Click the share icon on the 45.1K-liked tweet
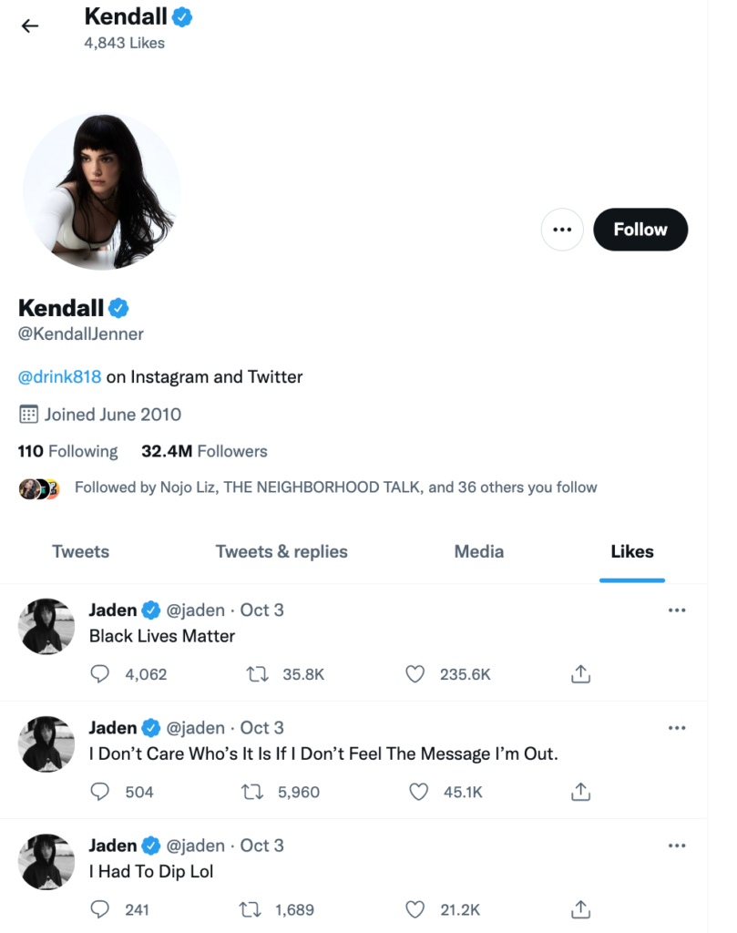 point(579,792)
